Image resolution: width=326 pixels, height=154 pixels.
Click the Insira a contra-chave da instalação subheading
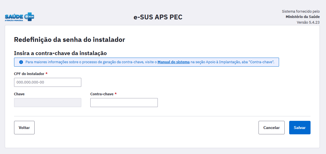pyautogui.click(x=60, y=53)
